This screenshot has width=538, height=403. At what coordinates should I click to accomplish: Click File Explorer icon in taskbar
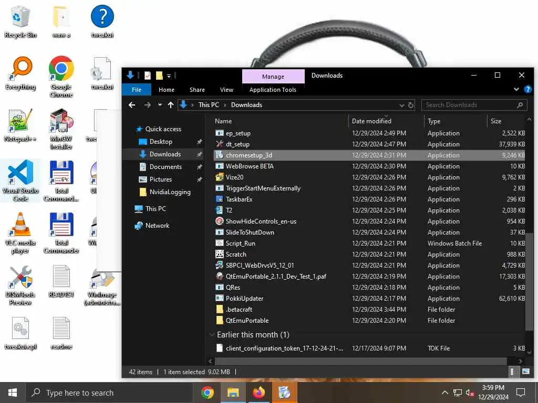click(x=233, y=393)
